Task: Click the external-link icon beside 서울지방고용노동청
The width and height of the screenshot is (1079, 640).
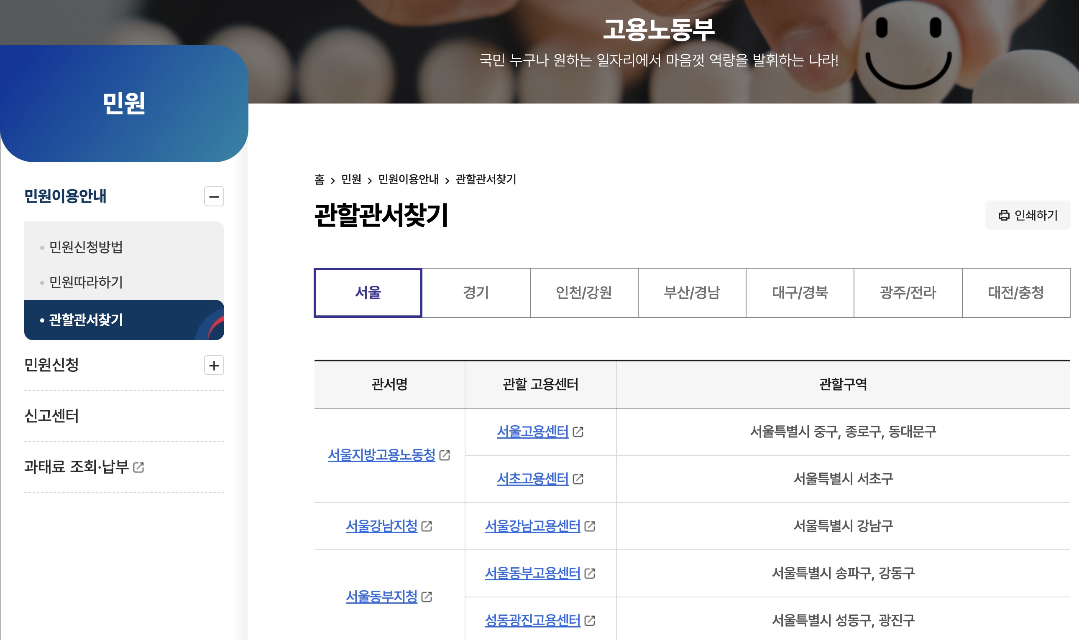Action: pos(446,455)
